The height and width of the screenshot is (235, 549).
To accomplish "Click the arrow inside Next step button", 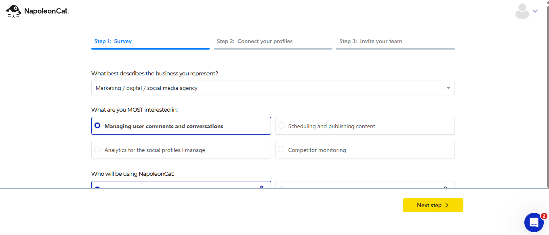I will 447,205.
